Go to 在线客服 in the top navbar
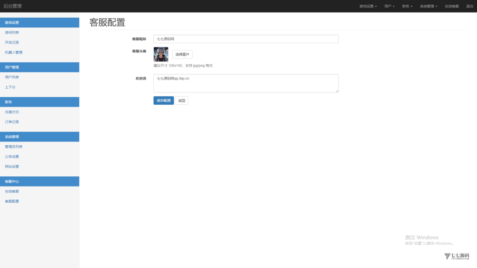The height and width of the screenshot is (268, 477). click(451, 7)
